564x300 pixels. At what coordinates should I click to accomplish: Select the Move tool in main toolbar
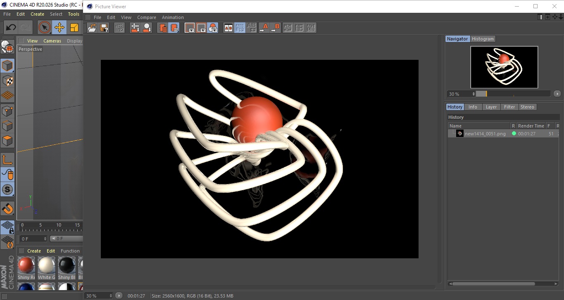pyautogui.click(x=59, y=28)
